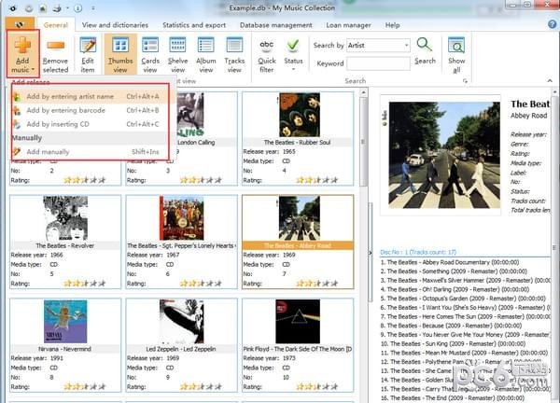The width and height of the screenshot is (560, 403).
Task: Click the Search magnifier button
Action: coord(425,50)
